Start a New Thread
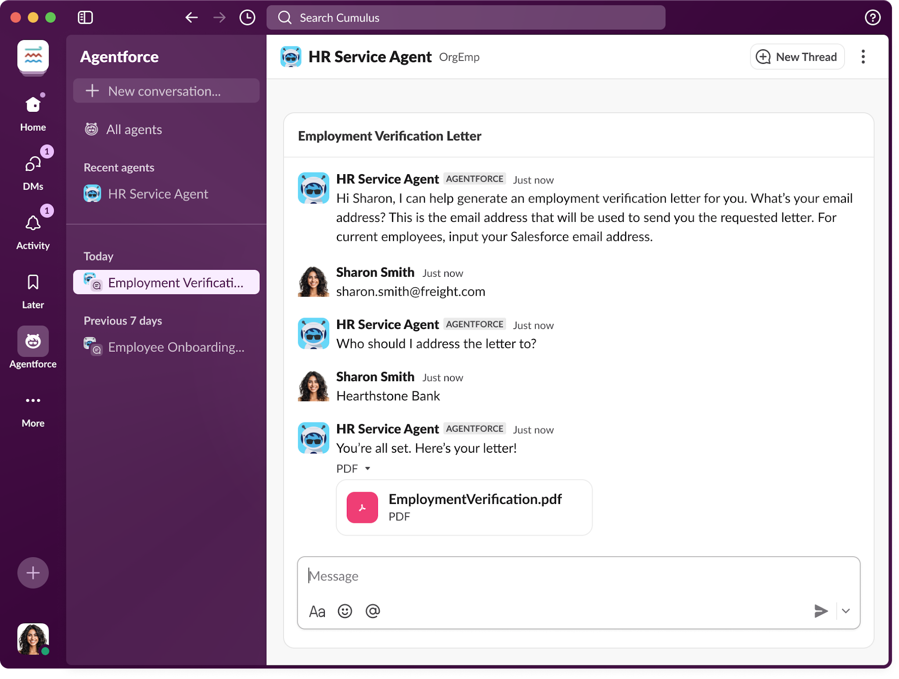This screenshot has width=899, height=679. click(x=797, y=57)
